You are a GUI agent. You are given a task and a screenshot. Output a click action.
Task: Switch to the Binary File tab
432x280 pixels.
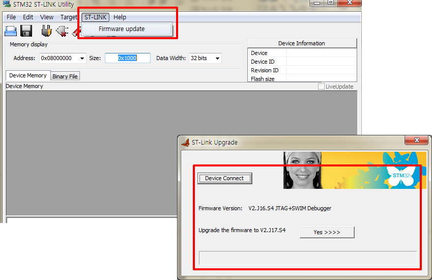65,76
